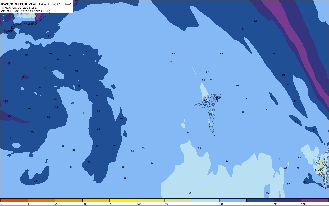Click the legend tick label '99.9'
The image size is (329, 206).
click(x=304, y=204)
